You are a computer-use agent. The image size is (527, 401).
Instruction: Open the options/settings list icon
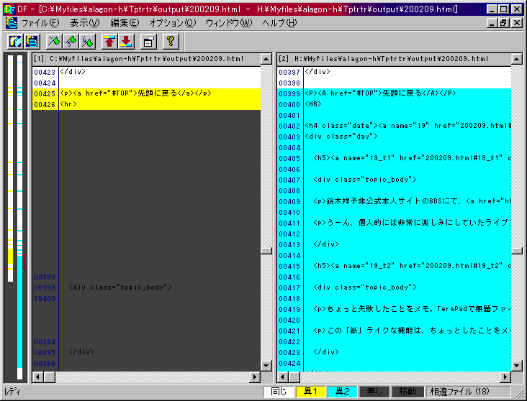[148, 42]
